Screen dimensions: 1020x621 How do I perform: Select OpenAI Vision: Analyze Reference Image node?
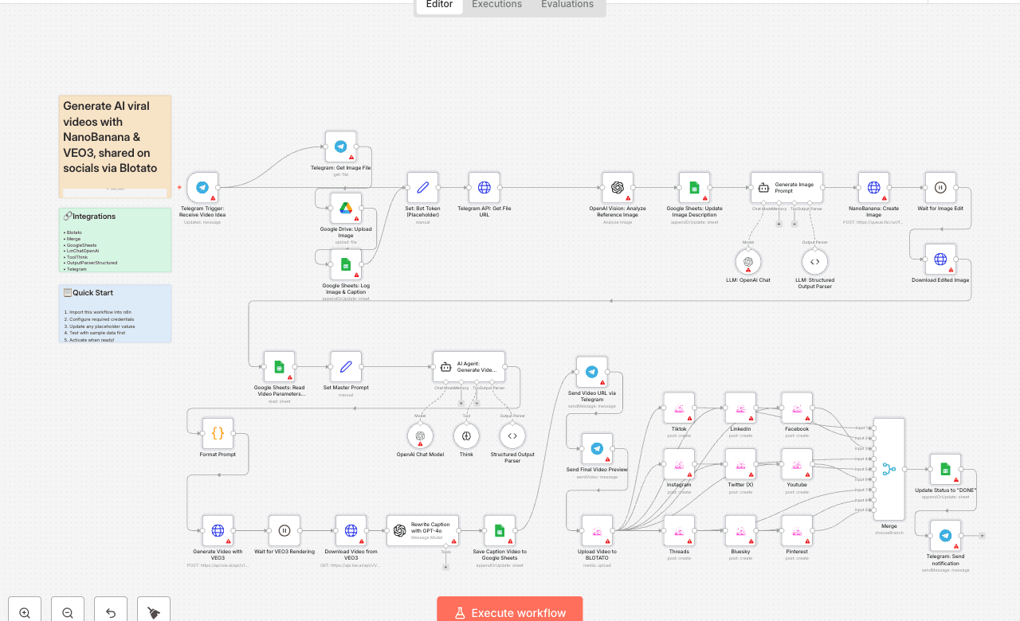[617, 188]
